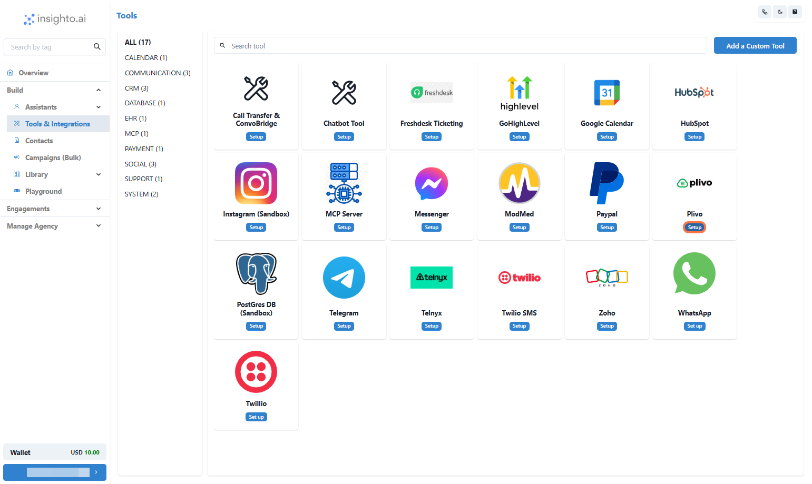The width and height of the screenshot is (812, 484).
Task: Click Setup under Freshdesk Ticketing
Action: tap(432, 137)
